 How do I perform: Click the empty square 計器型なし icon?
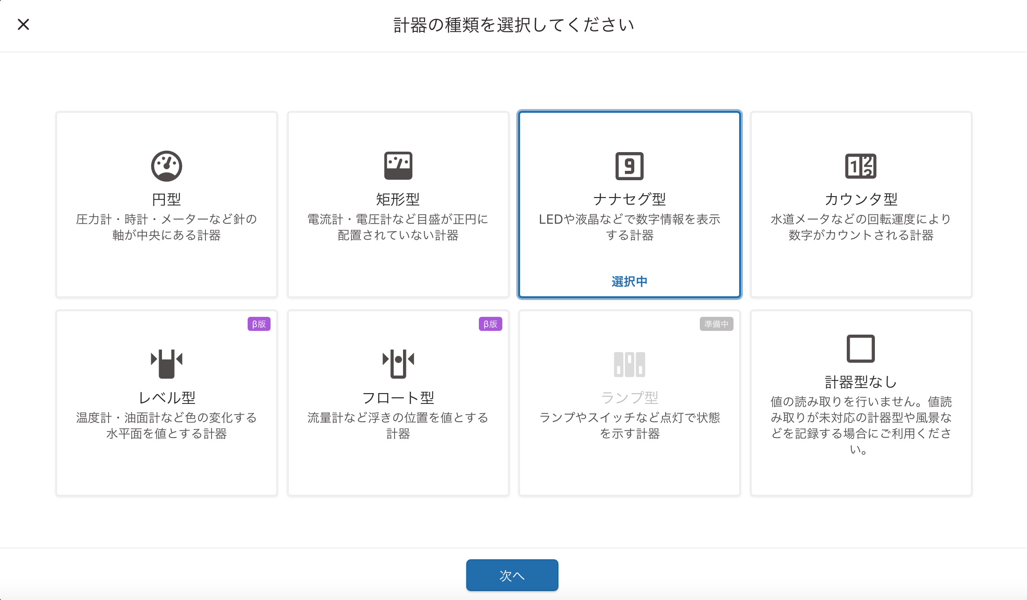(860, 349)
